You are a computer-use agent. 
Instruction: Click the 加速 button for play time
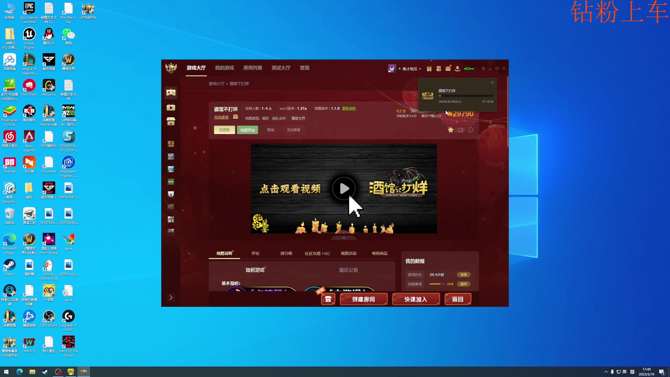[464, 275]
